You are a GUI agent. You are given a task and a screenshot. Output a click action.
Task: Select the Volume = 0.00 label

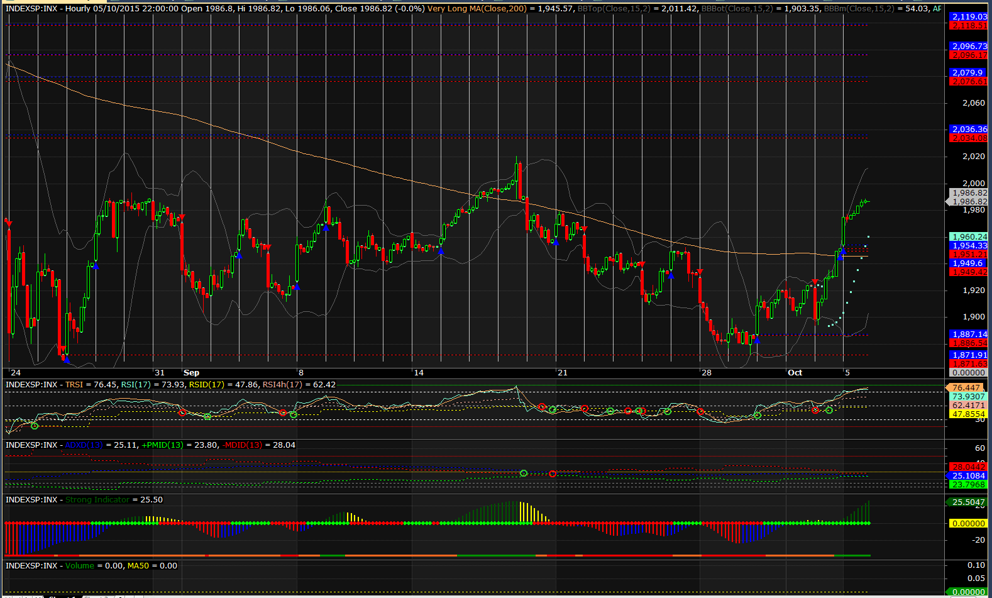pyautogui.click(x=94, y=566)
